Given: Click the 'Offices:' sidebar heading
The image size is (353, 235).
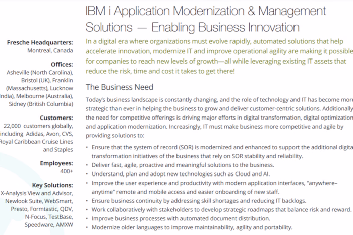Looking at the screenshot, I should point(62,65).
